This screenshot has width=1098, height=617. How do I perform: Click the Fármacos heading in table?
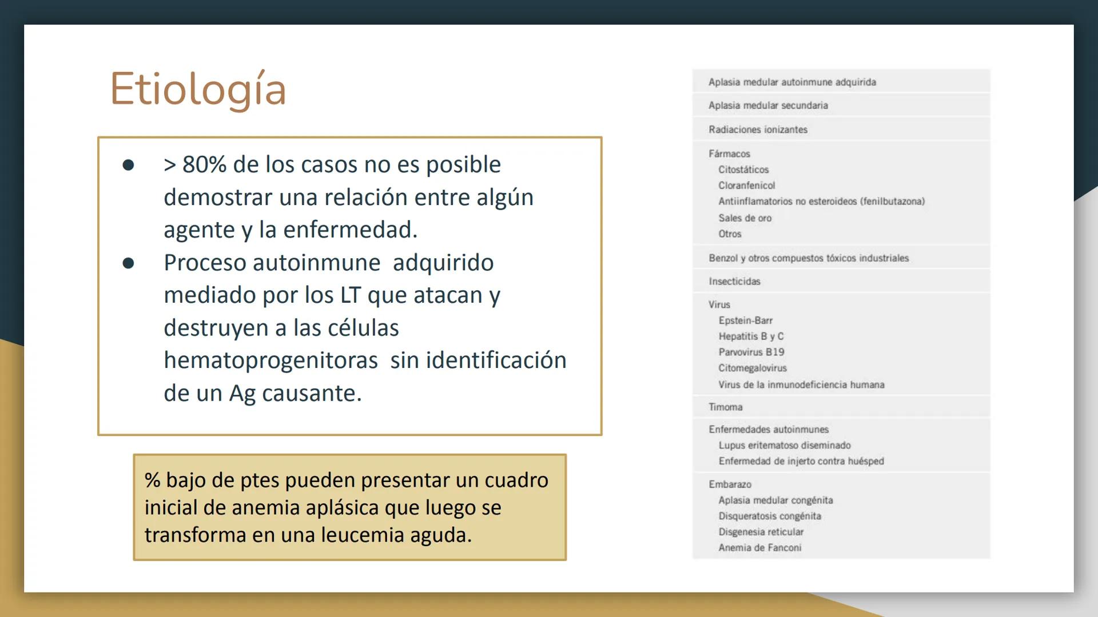coord(729,154)
